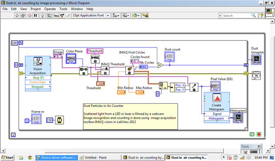
Task: Select the IMAQ Create node
Action: [95, 59]
